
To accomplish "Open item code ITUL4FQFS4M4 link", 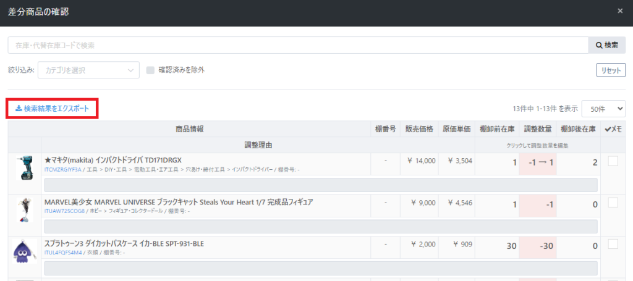I will coord(63,253).
